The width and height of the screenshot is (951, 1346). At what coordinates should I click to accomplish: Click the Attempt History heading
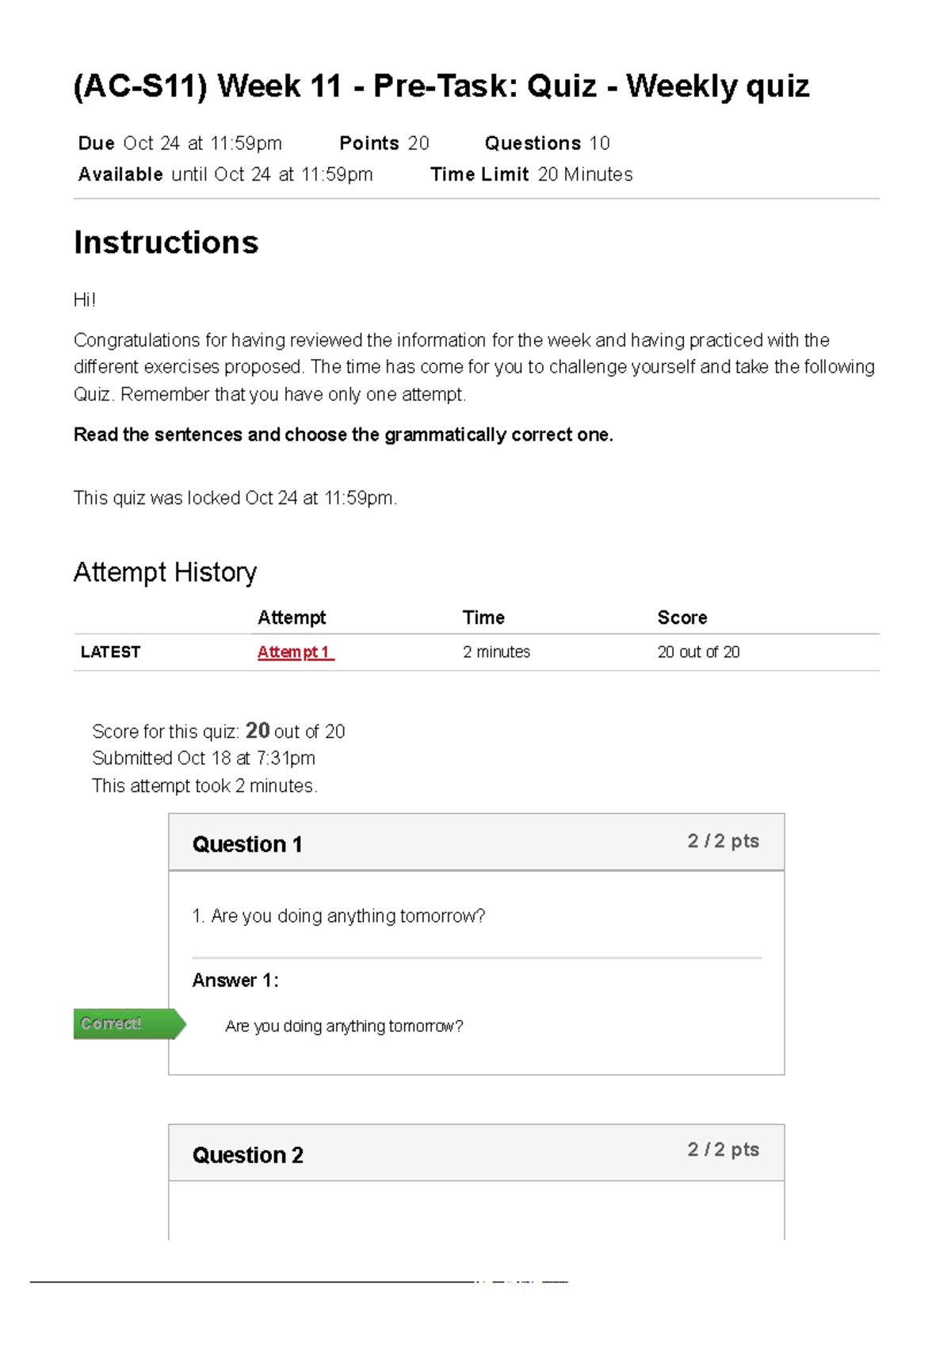pyautogui.click(x=165, y=572)
